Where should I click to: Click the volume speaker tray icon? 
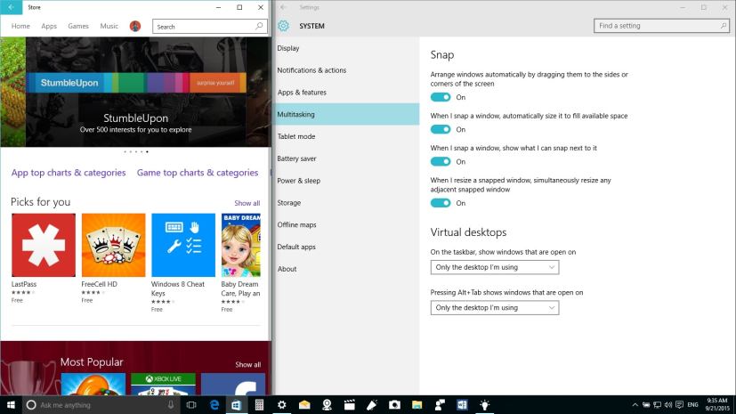coord(668,404)
